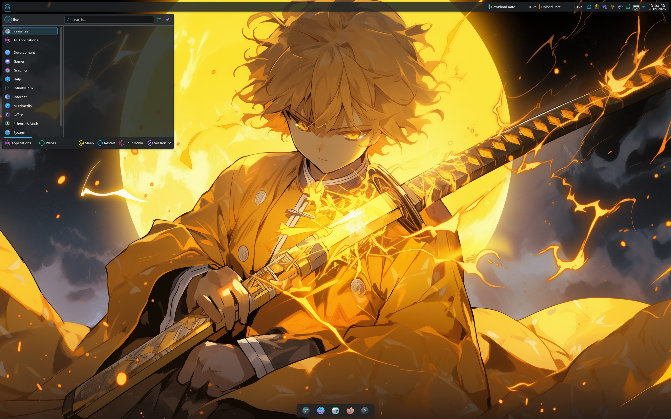Select All Applications category
Screen dimensions: 671x419
[30, 40]
